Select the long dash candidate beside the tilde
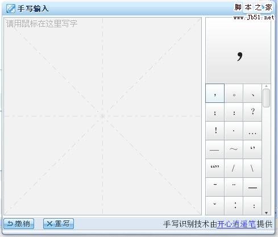Viewport: 278px width, 237px height. pos(215,149)
